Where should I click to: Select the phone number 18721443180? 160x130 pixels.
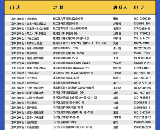(x=142, y=43)
